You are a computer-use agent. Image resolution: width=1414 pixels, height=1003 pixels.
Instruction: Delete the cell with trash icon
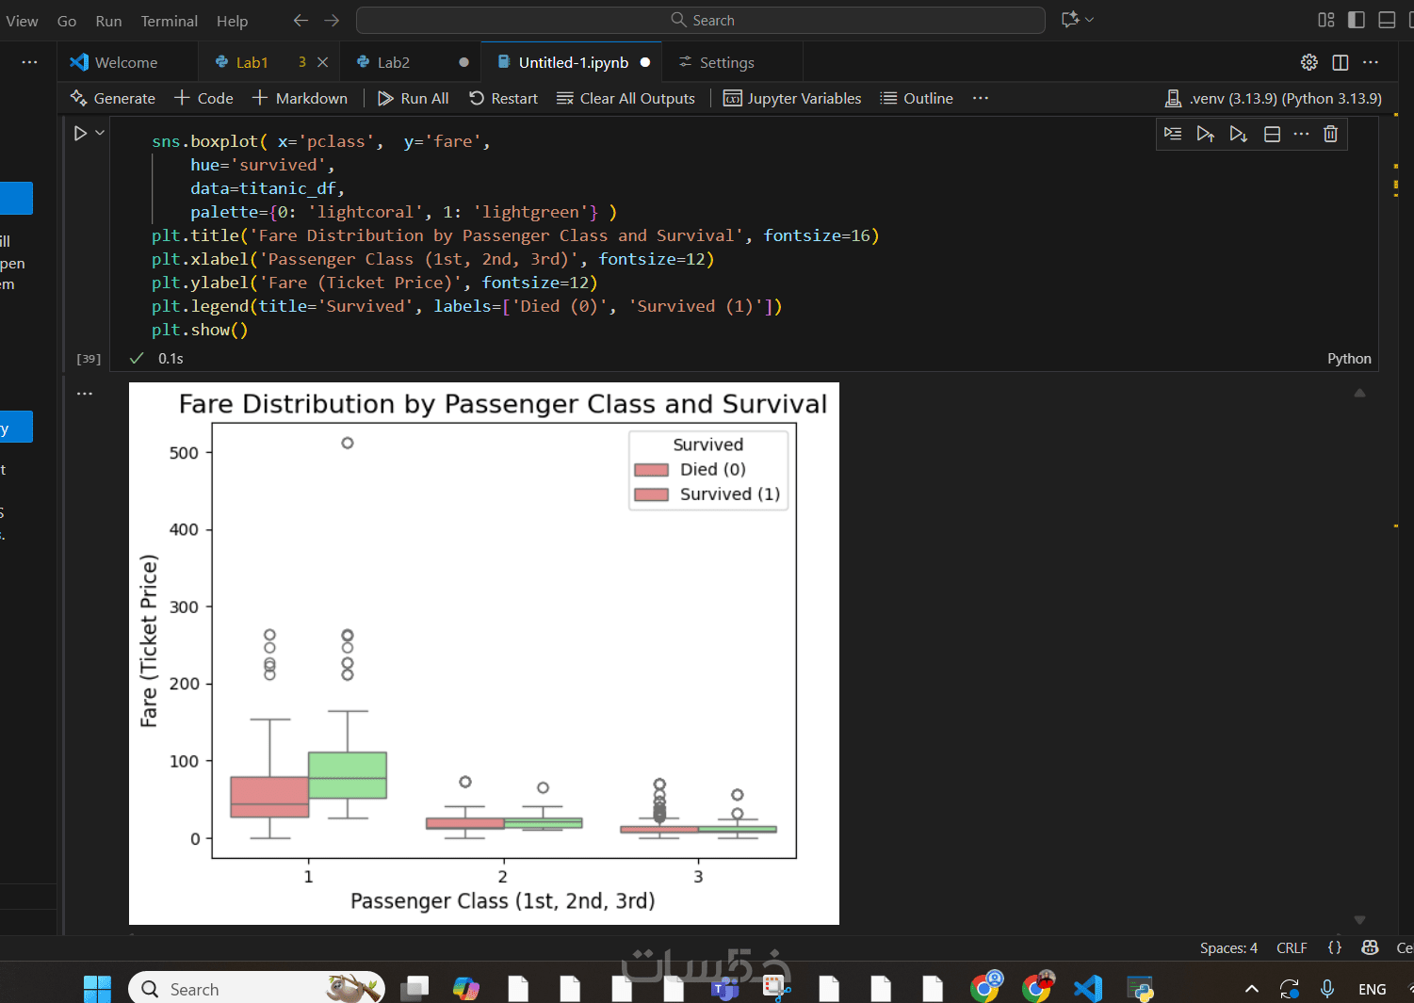click(1330, 134)
